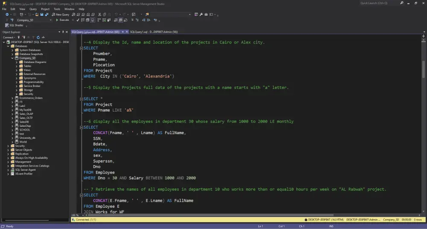Select the XEvent Profiler node

[23, 174]
